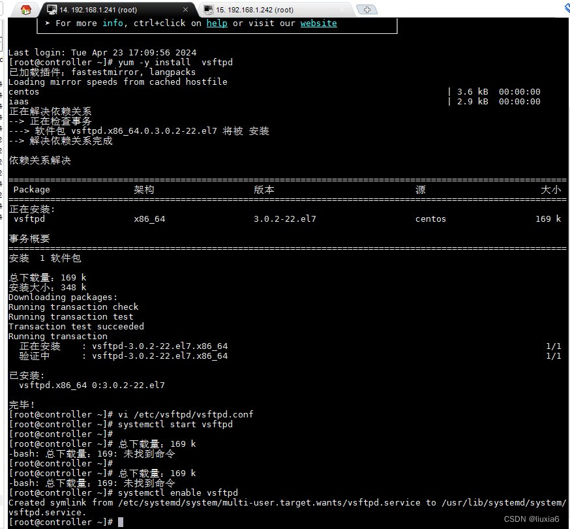Screen dimensions: 570x529
Task: Close the 192.168.1.241 session tab
Action: pos(185,9)
